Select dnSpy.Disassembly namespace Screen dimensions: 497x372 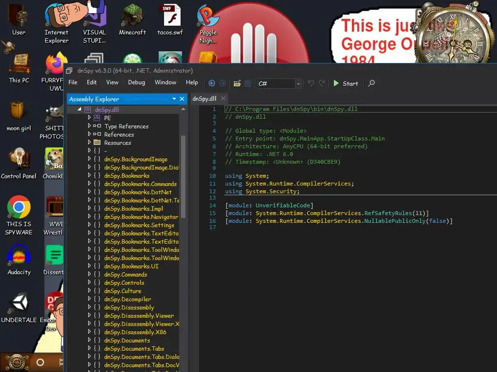(x=129, y=307)
